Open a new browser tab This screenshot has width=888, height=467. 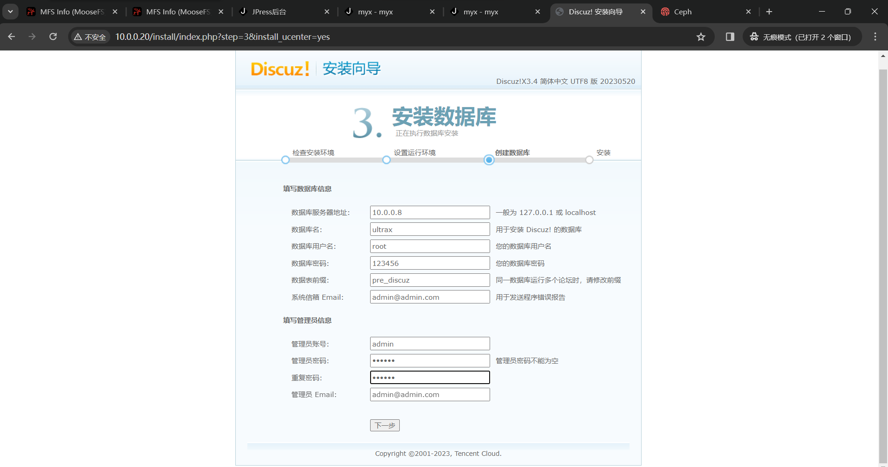pos(769,12)
